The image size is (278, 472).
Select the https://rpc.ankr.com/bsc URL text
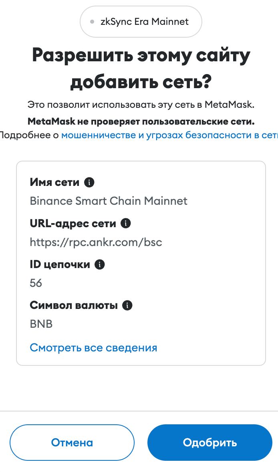click(x=96, y=242)
